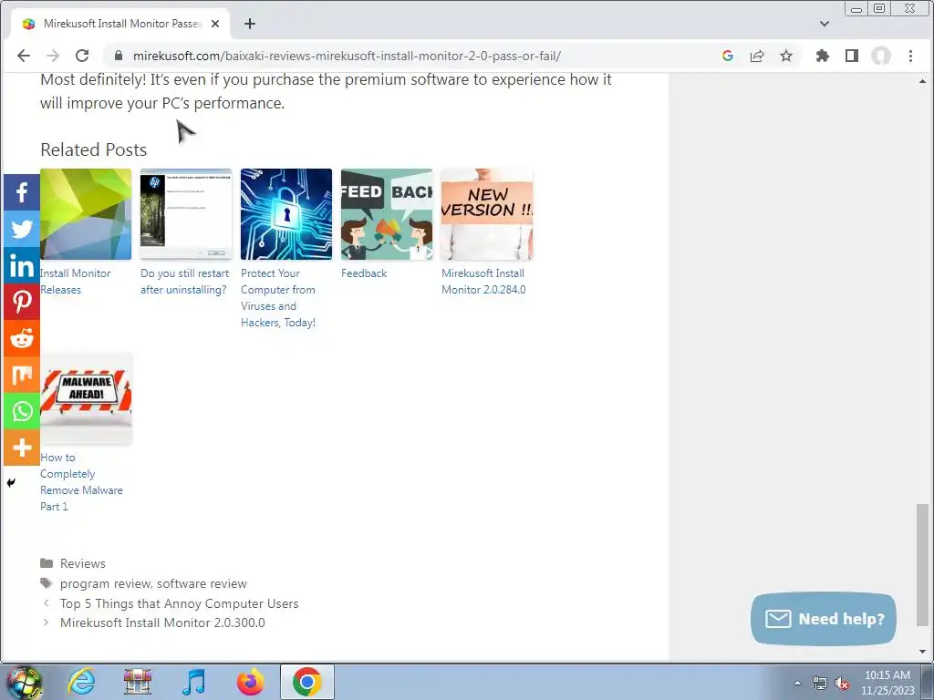This screenshot has height=700, width=934.
Task: Open the New Version sign thumbnail
Action: point(487,214)
